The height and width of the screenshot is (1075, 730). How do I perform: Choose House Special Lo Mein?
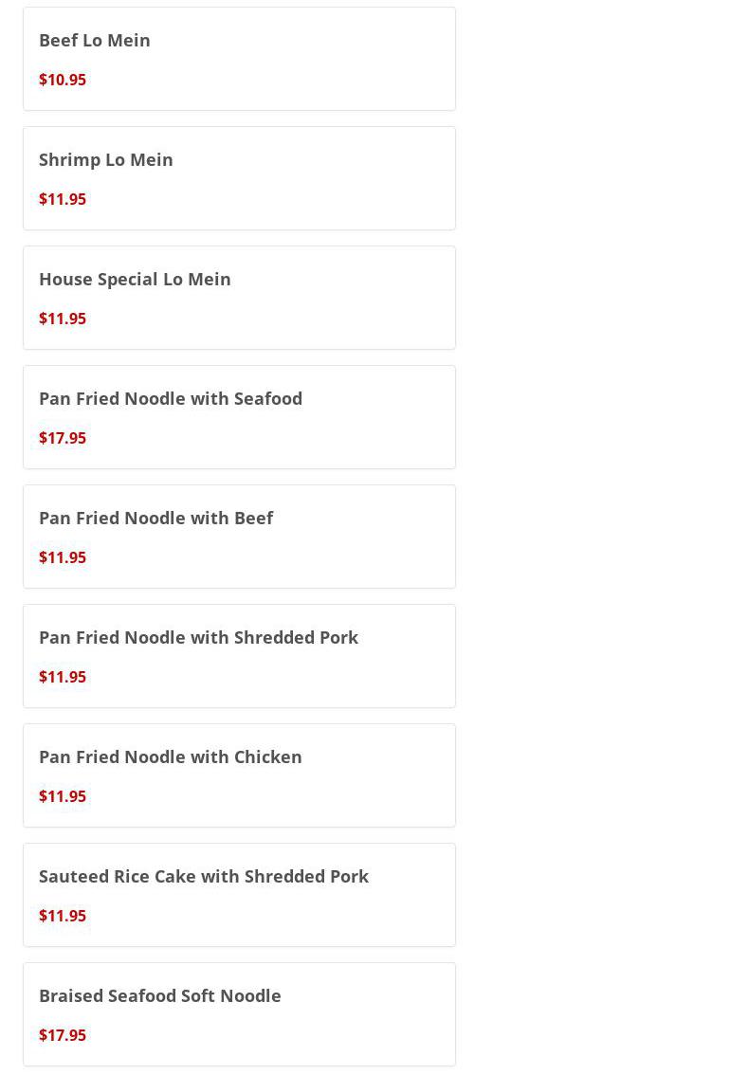pyautogui.click(x=135, y=279)
